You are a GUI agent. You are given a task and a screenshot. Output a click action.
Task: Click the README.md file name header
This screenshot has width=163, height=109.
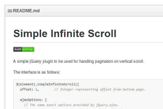[x=26, y=11]
